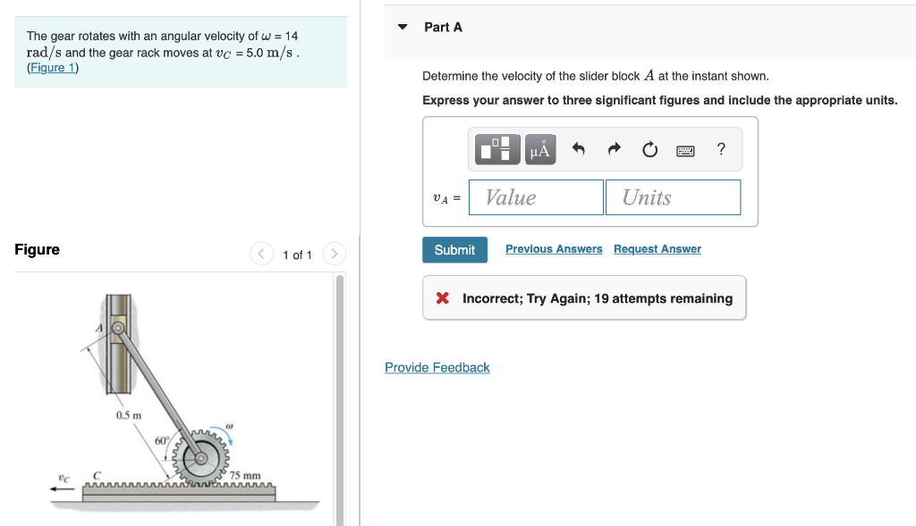Click the μÅ units insertion icon
Screen dimensions: 916x526
tap(539, 149)
